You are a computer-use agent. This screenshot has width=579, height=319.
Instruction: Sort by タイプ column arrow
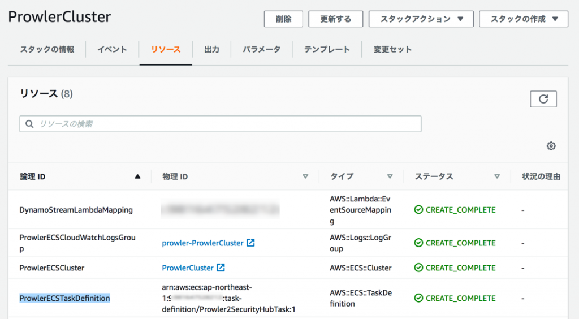[390, 176]
